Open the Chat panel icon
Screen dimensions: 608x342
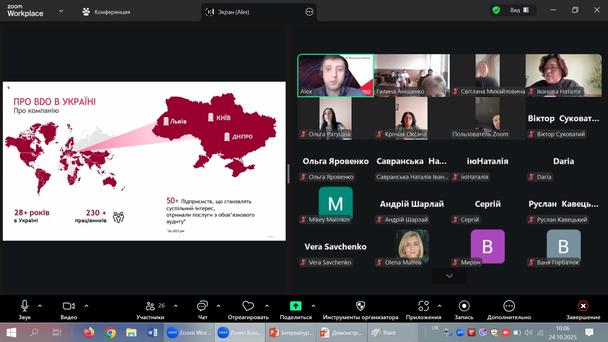[202, 306]
